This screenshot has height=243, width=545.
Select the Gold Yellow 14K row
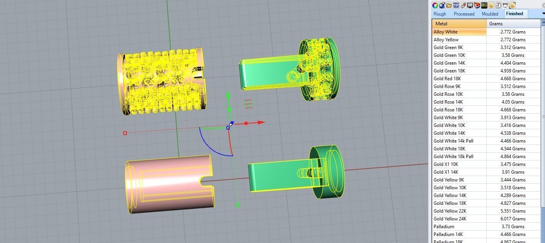[x=486, y=195]
